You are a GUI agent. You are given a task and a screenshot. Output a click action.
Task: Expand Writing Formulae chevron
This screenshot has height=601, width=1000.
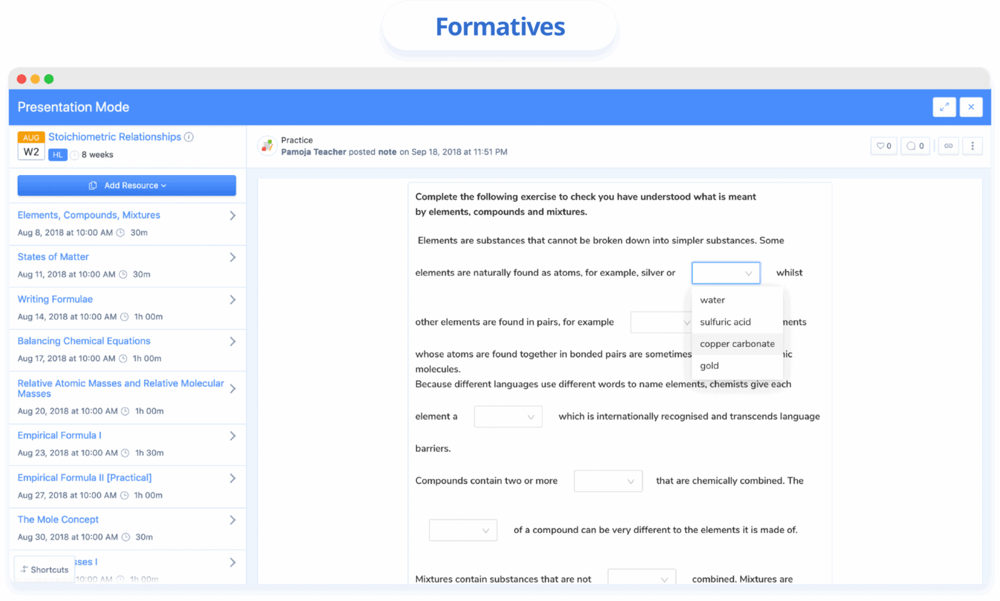233,299
